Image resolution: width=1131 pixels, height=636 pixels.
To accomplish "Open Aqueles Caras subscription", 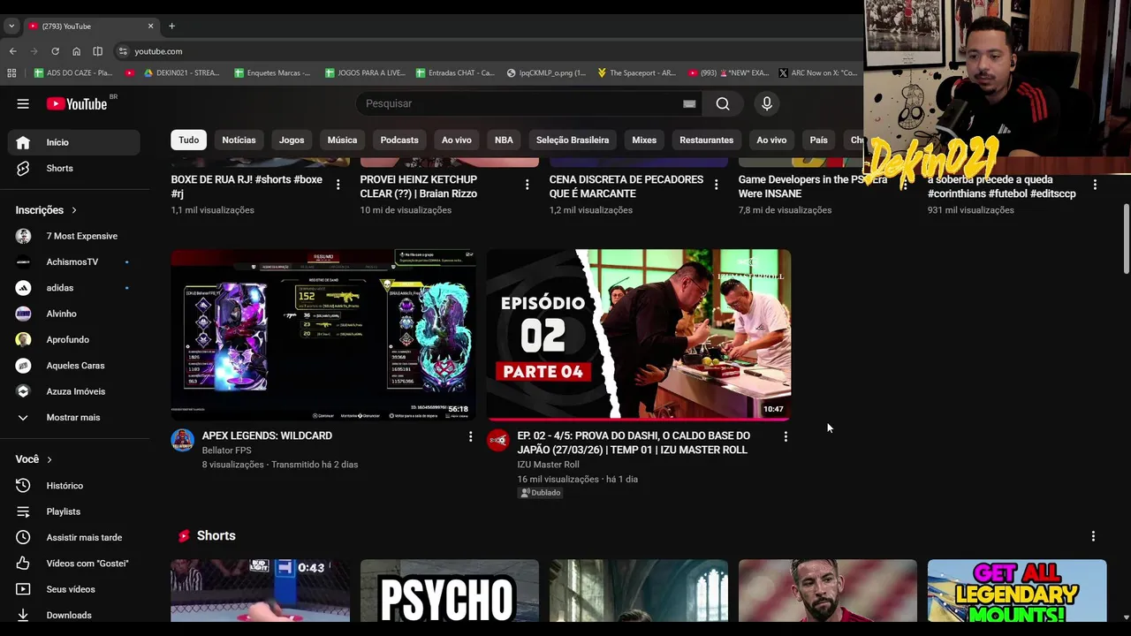I will 74,366.
